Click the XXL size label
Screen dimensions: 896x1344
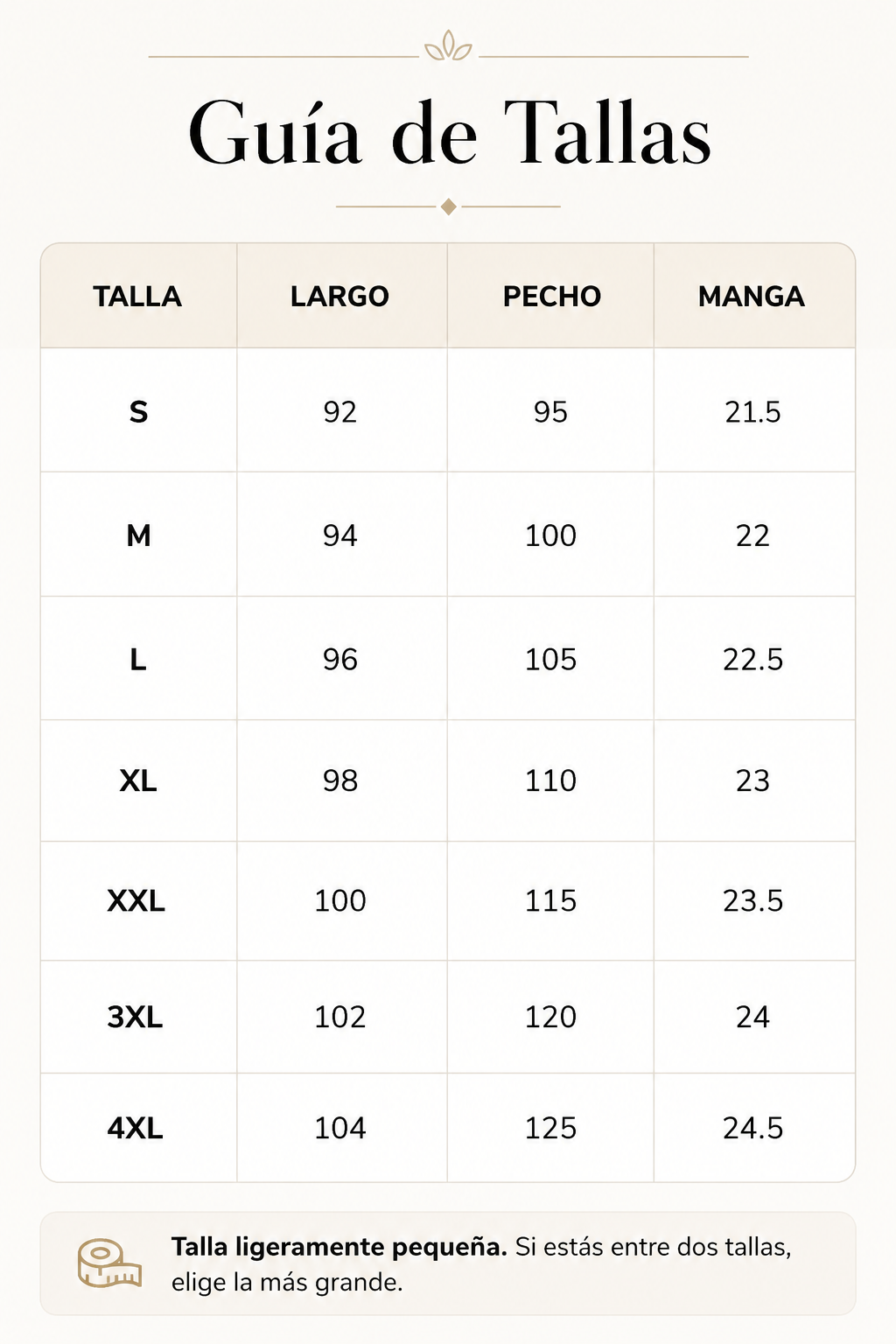(136, 900)
